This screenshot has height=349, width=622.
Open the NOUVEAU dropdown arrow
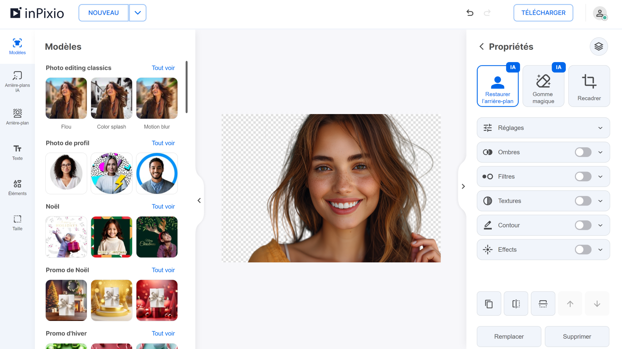click(x=138, y=13)
